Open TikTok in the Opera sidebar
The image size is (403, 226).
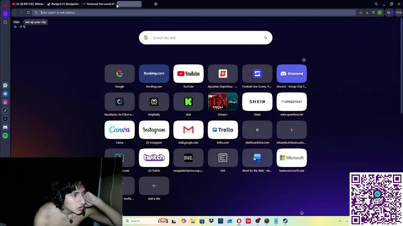pyautogui.click(x=5, y=110)
